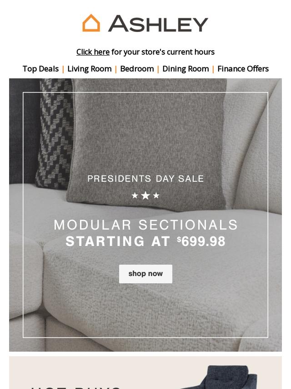Click the Modular Sectionals headline

click(145, 225)
